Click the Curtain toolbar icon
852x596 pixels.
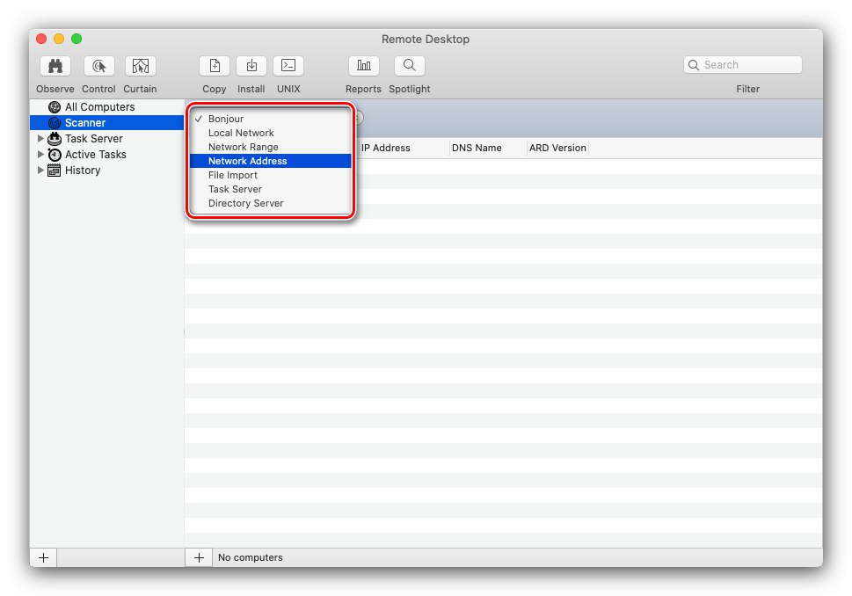tap(140, 66)
